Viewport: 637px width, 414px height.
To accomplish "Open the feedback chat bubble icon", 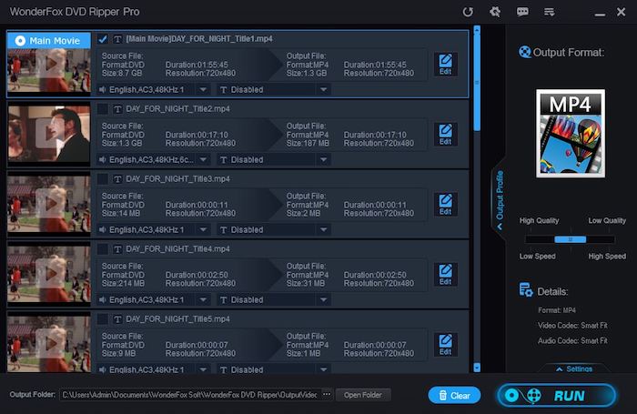I will tap(522, 12).
